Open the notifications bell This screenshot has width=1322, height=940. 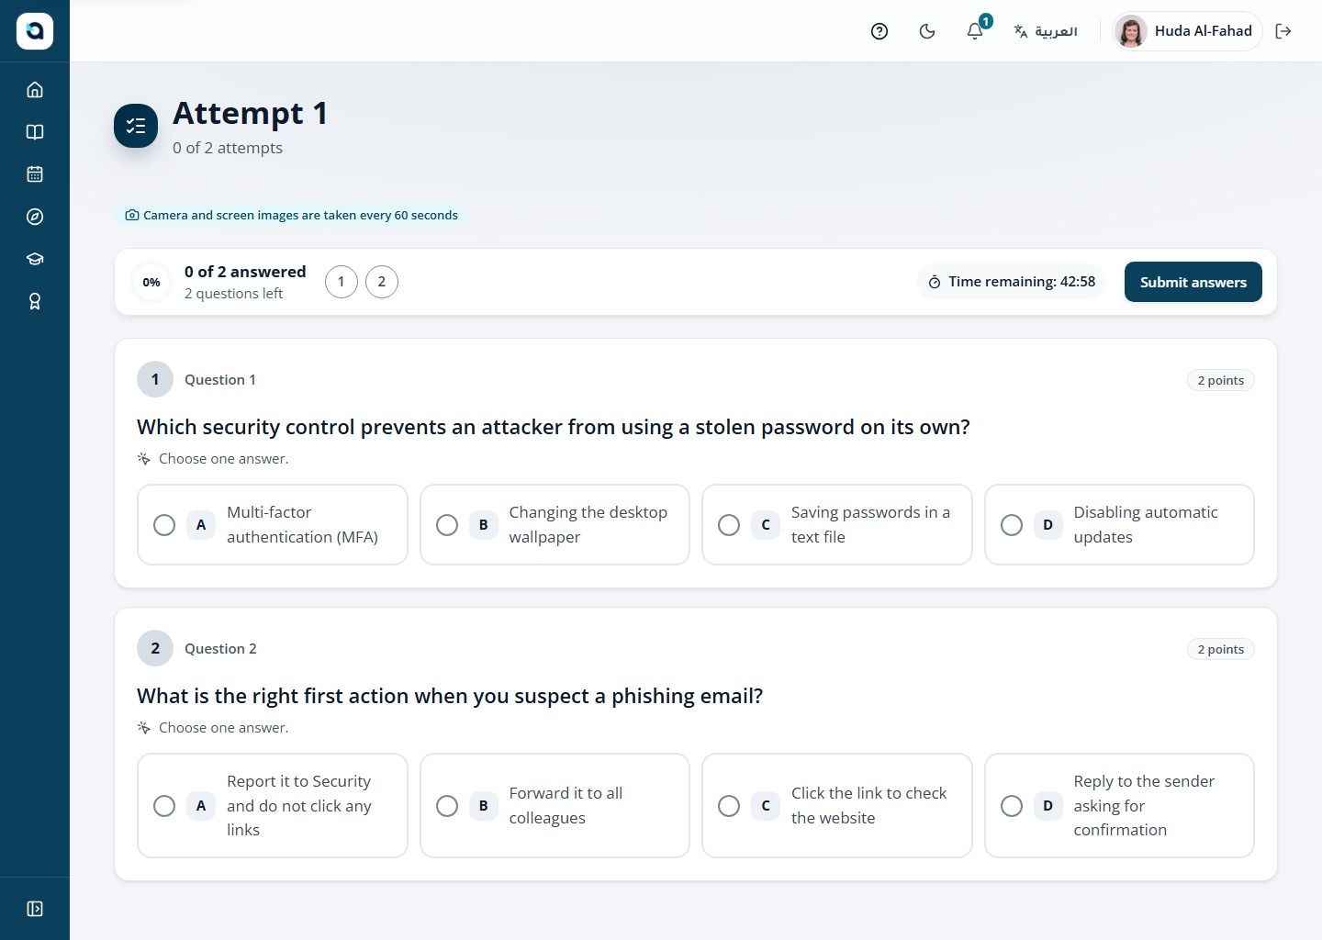coord(975,31)
